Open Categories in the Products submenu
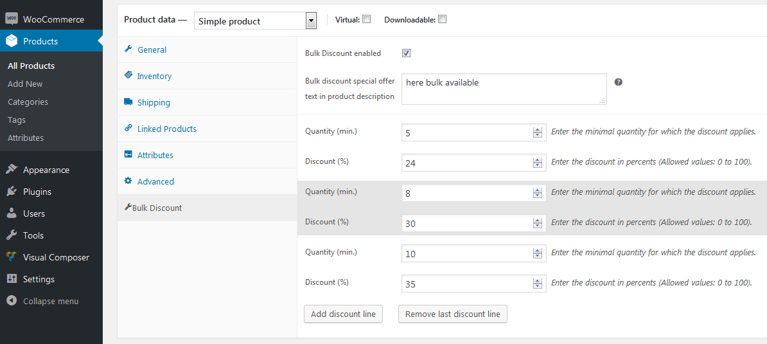Image resolution: width=767 pixels, height=344 pixels. click(28, 102)
